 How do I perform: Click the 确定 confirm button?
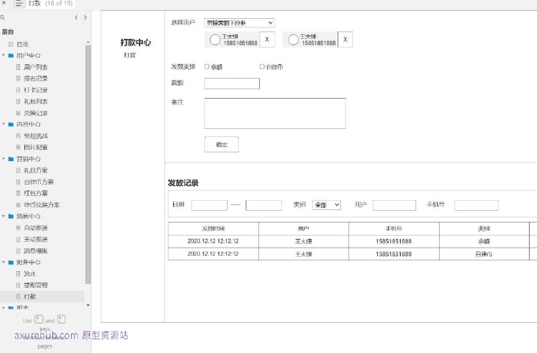(x=222, y=144)
